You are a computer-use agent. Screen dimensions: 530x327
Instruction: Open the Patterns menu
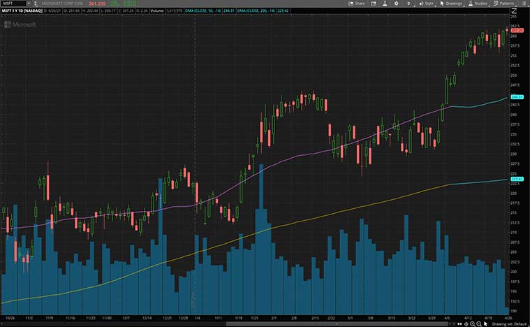tap(503, 3)
